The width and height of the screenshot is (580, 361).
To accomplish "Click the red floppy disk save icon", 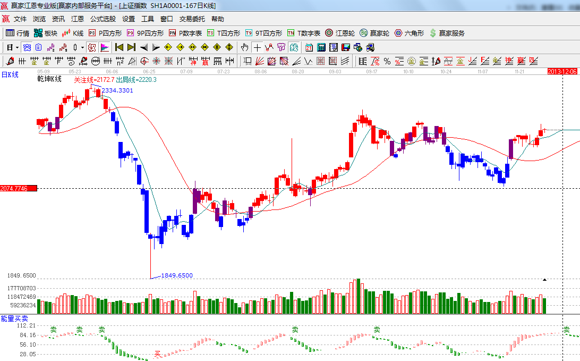I will pos(346,47).
